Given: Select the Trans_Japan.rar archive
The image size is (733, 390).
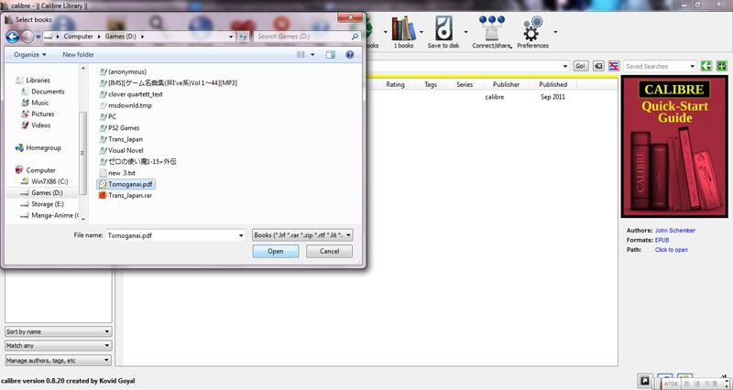Looking at the screenshot, I should coord(130,195).
